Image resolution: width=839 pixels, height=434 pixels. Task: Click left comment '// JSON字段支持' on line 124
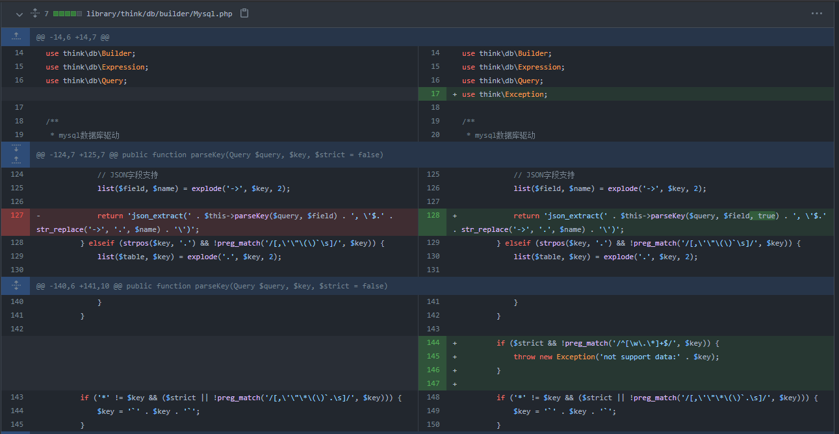coord(127,175)
